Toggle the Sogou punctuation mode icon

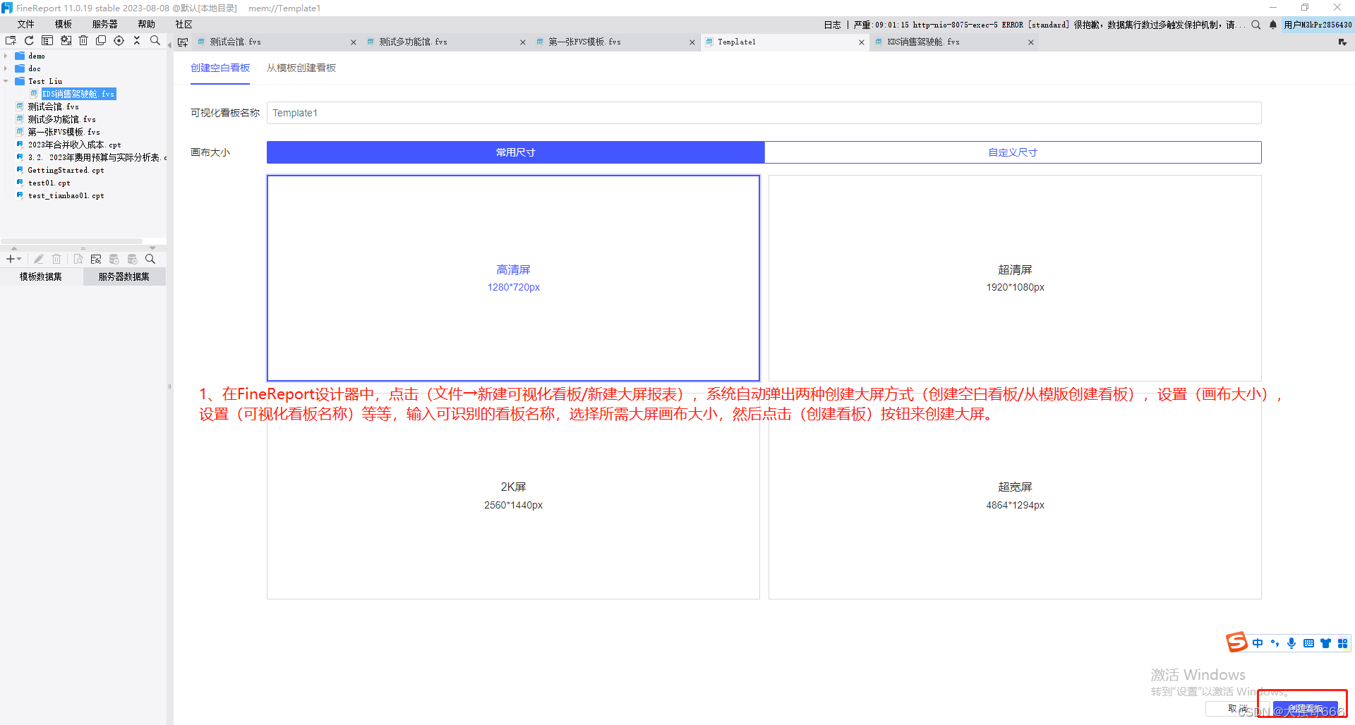pos(1275,643)
